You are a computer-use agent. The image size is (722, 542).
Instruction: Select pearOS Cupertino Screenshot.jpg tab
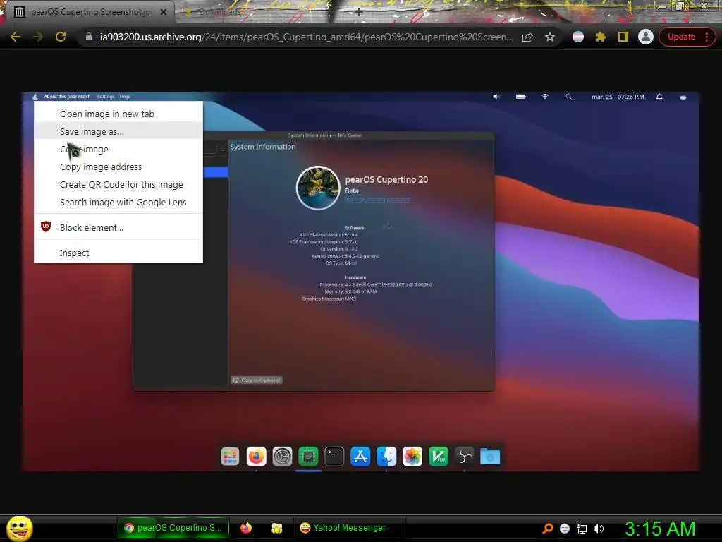[x=90, y=12]
